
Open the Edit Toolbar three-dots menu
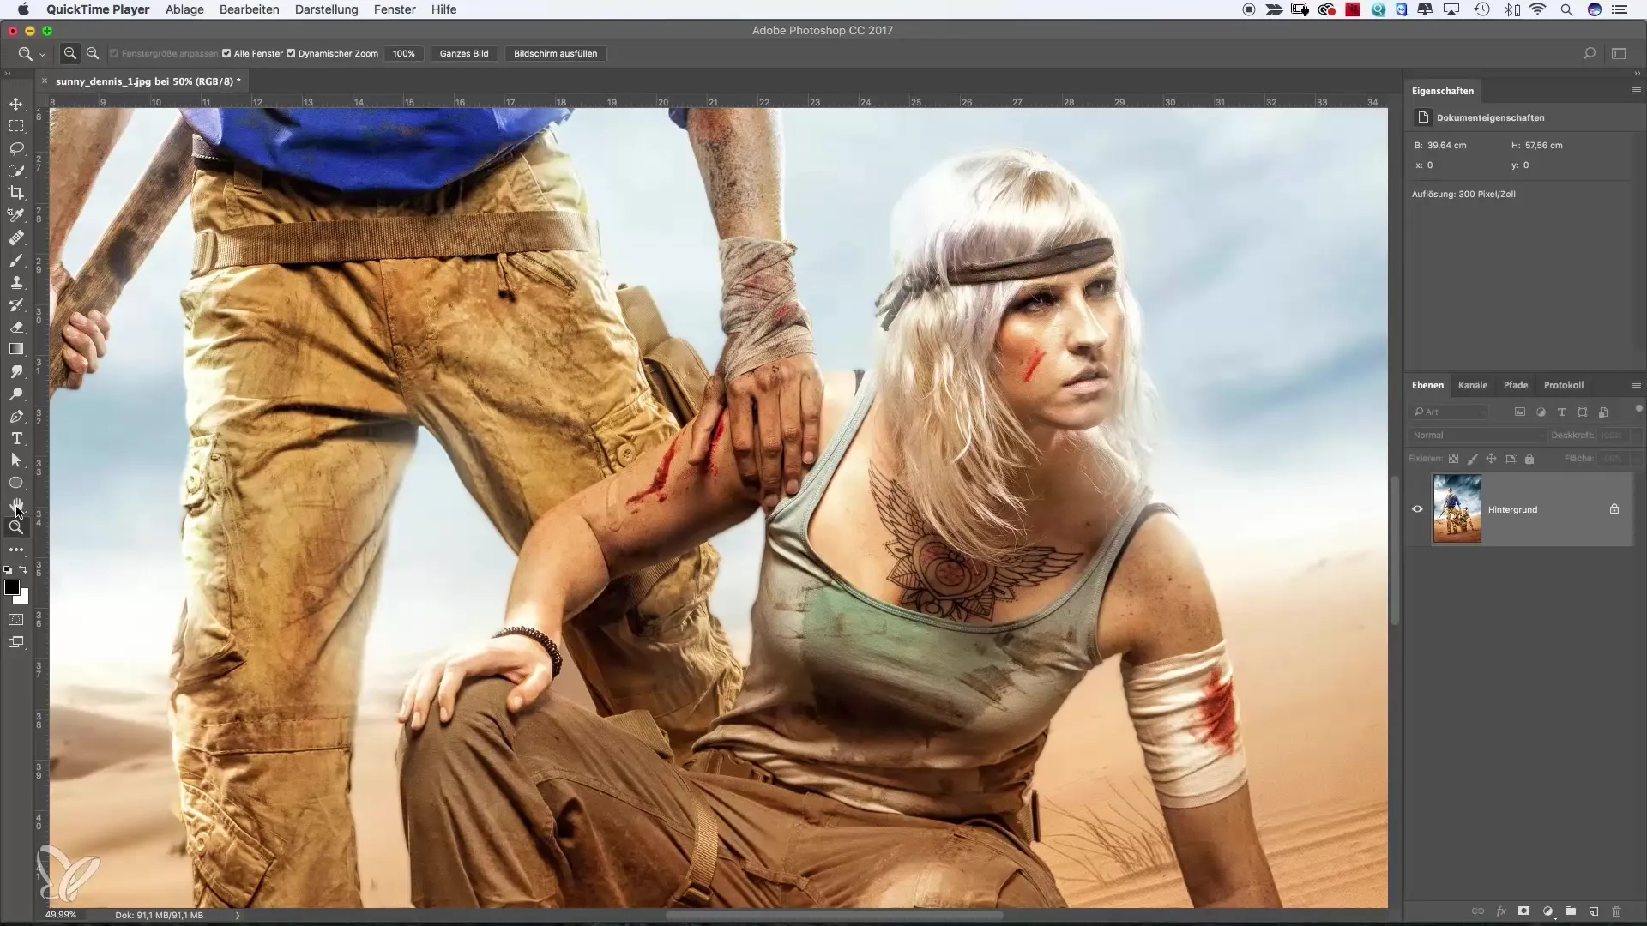pyautogui.click(x=16, y=550)
